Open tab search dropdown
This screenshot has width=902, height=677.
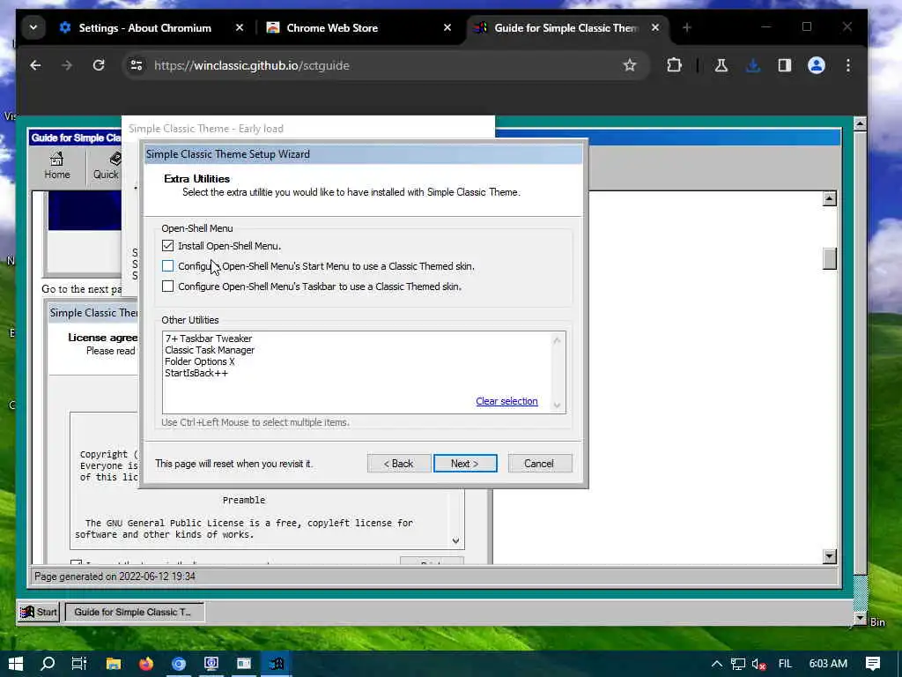33,27
